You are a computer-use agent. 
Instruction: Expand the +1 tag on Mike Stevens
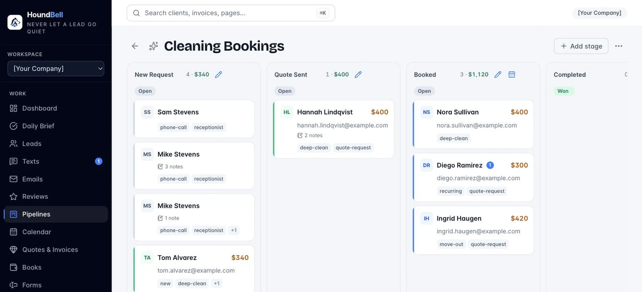point(234,230)
